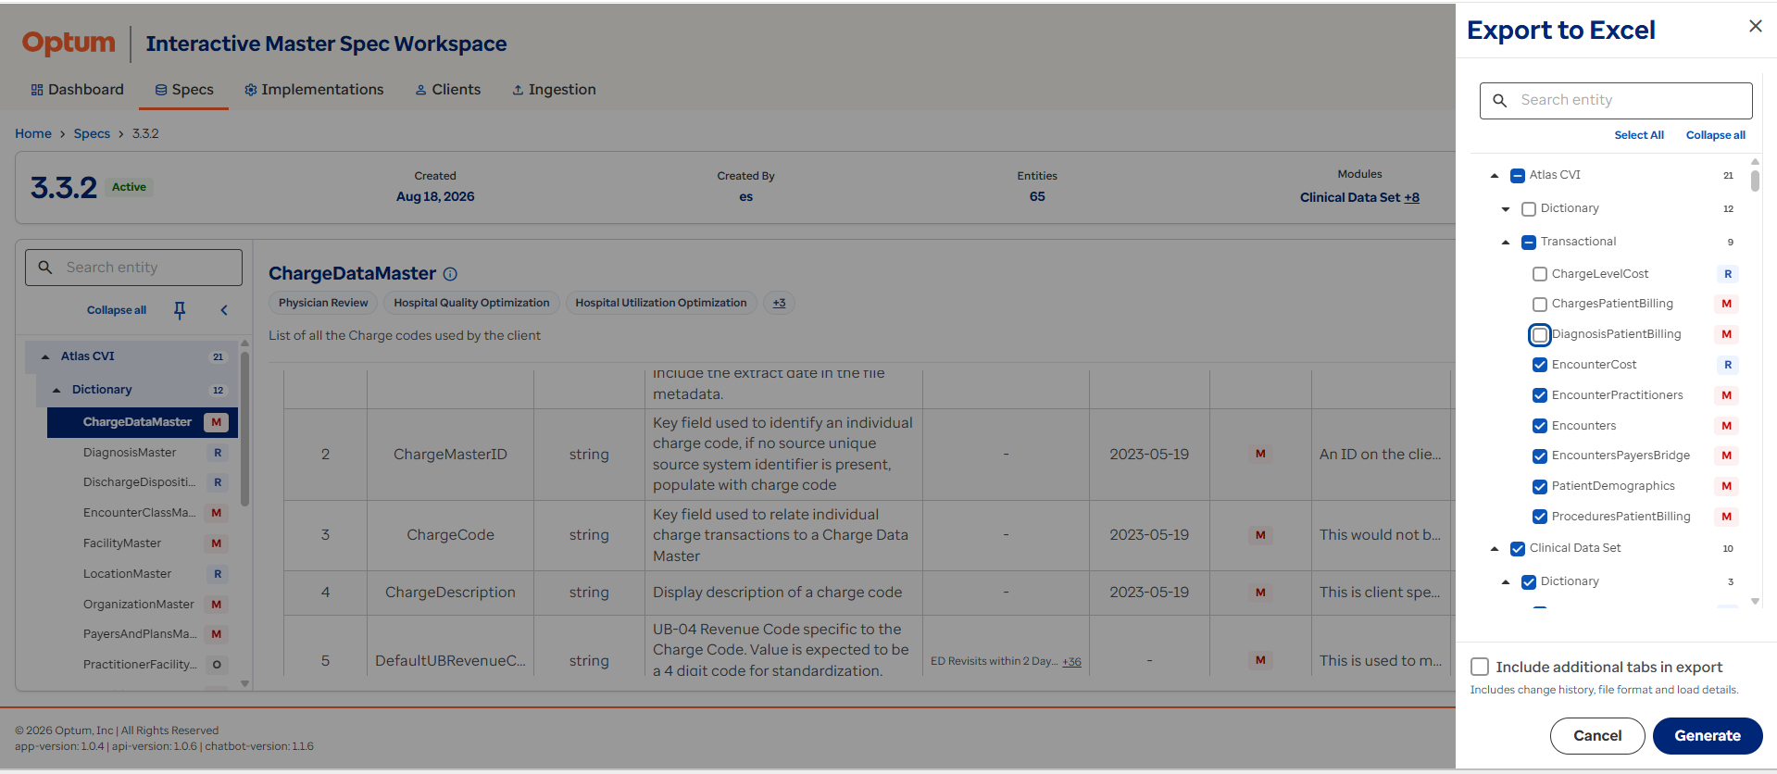Screen dimensions: 1777x774
Task: Click the R badge for ChargeLevelCost
Action: click(1727, 274)
